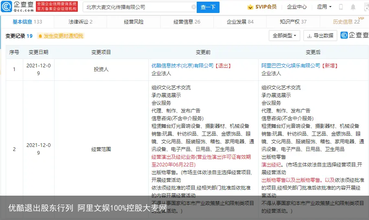Click the 企查查 watermark logo next to 导出数据
This screenshot has height=220, width=369.
[354, 35]
